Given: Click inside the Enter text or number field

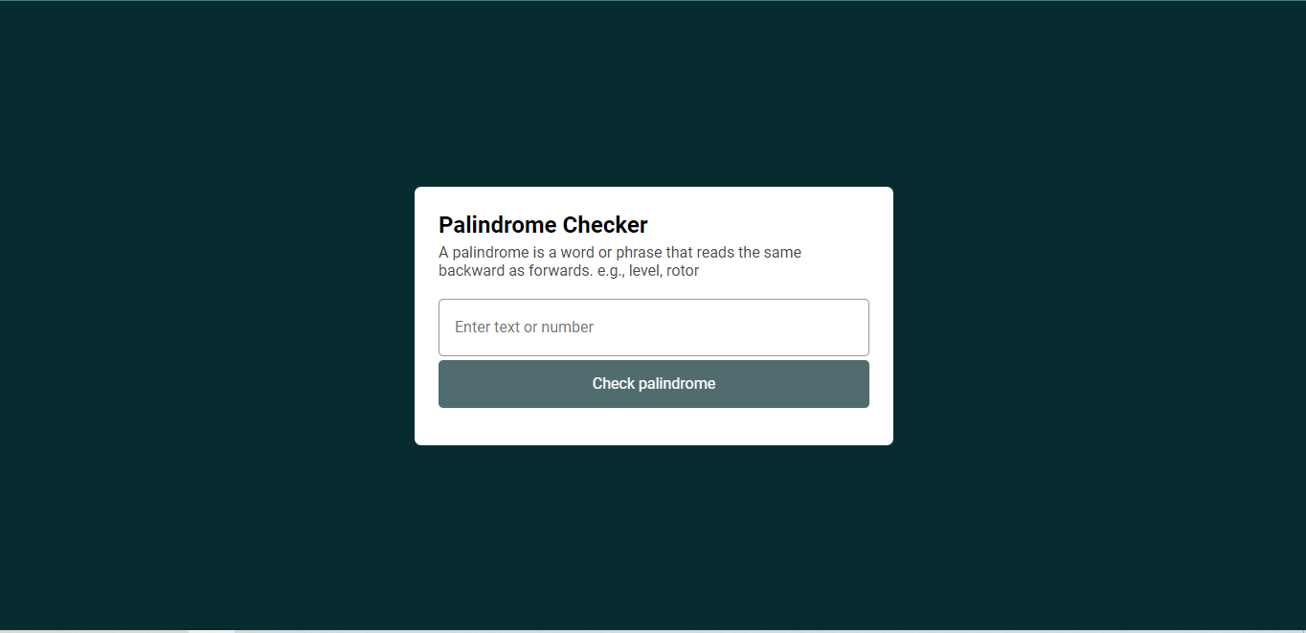Looking at the screenshot, I should click(x=653, y=327).
